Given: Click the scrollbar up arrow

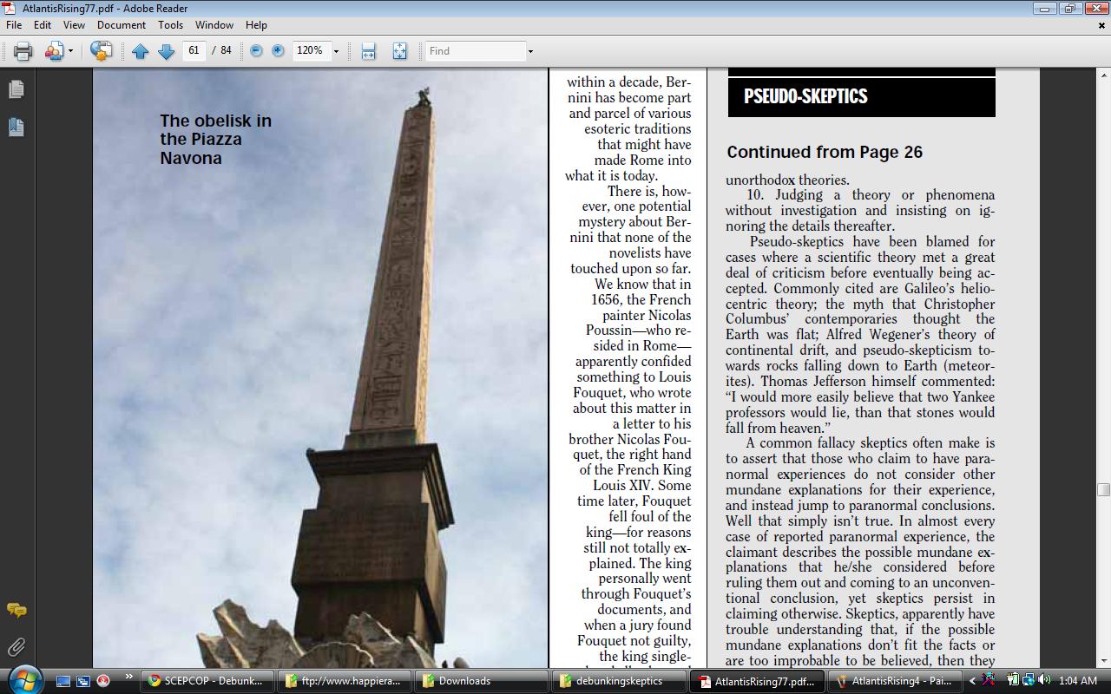Looking at the screenshot, I should [1103, 75].
